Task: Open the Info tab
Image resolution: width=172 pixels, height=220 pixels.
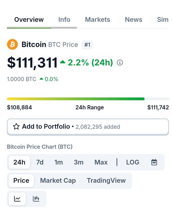Action: pos(64,20)
